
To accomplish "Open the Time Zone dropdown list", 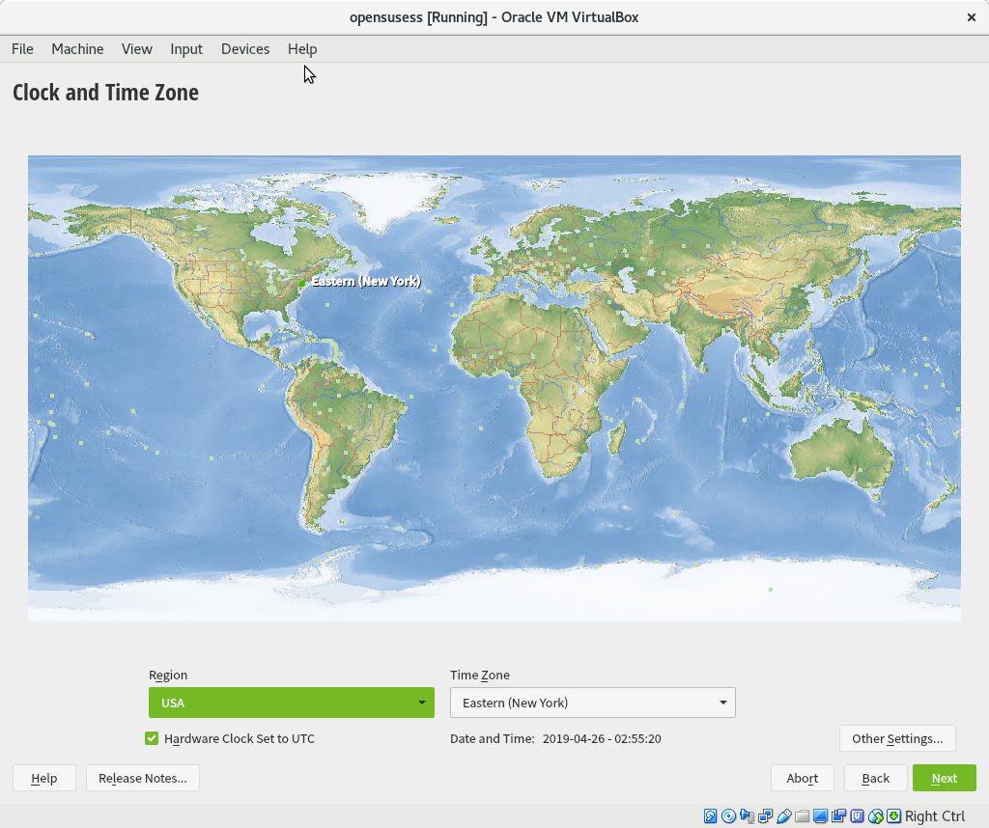I will [592, 703].
